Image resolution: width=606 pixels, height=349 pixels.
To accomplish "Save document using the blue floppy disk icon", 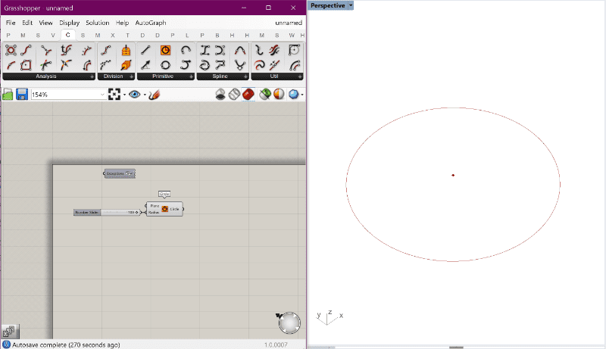I will pos(22,95).
